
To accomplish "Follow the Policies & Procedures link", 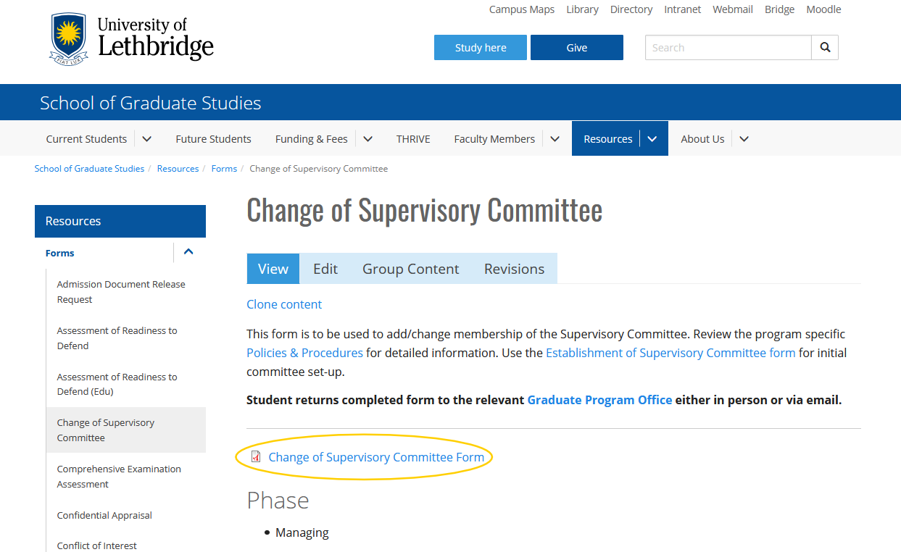I will [x=304, y=353].
